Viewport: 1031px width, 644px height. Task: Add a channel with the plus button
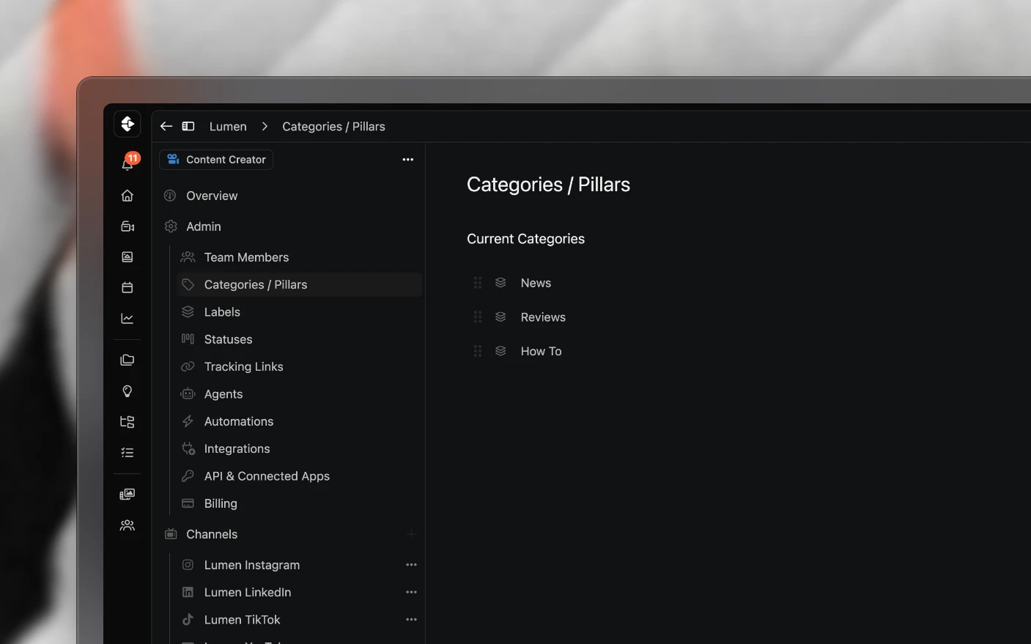coord(411,534)
